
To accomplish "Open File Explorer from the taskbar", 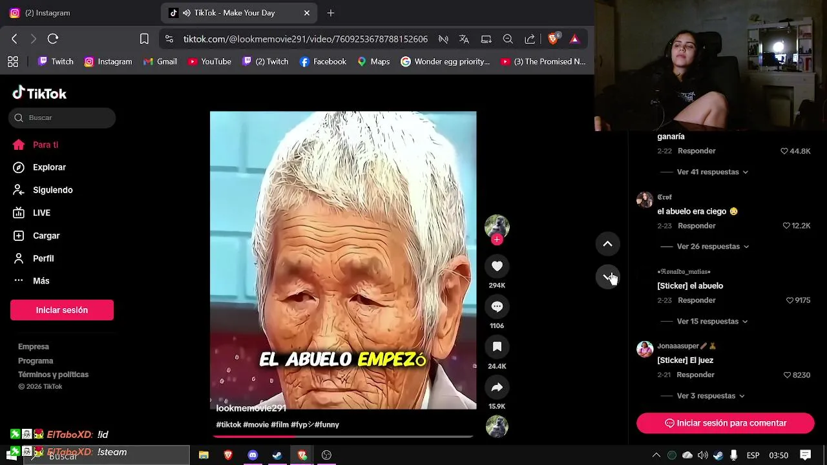I will point(204,455).
